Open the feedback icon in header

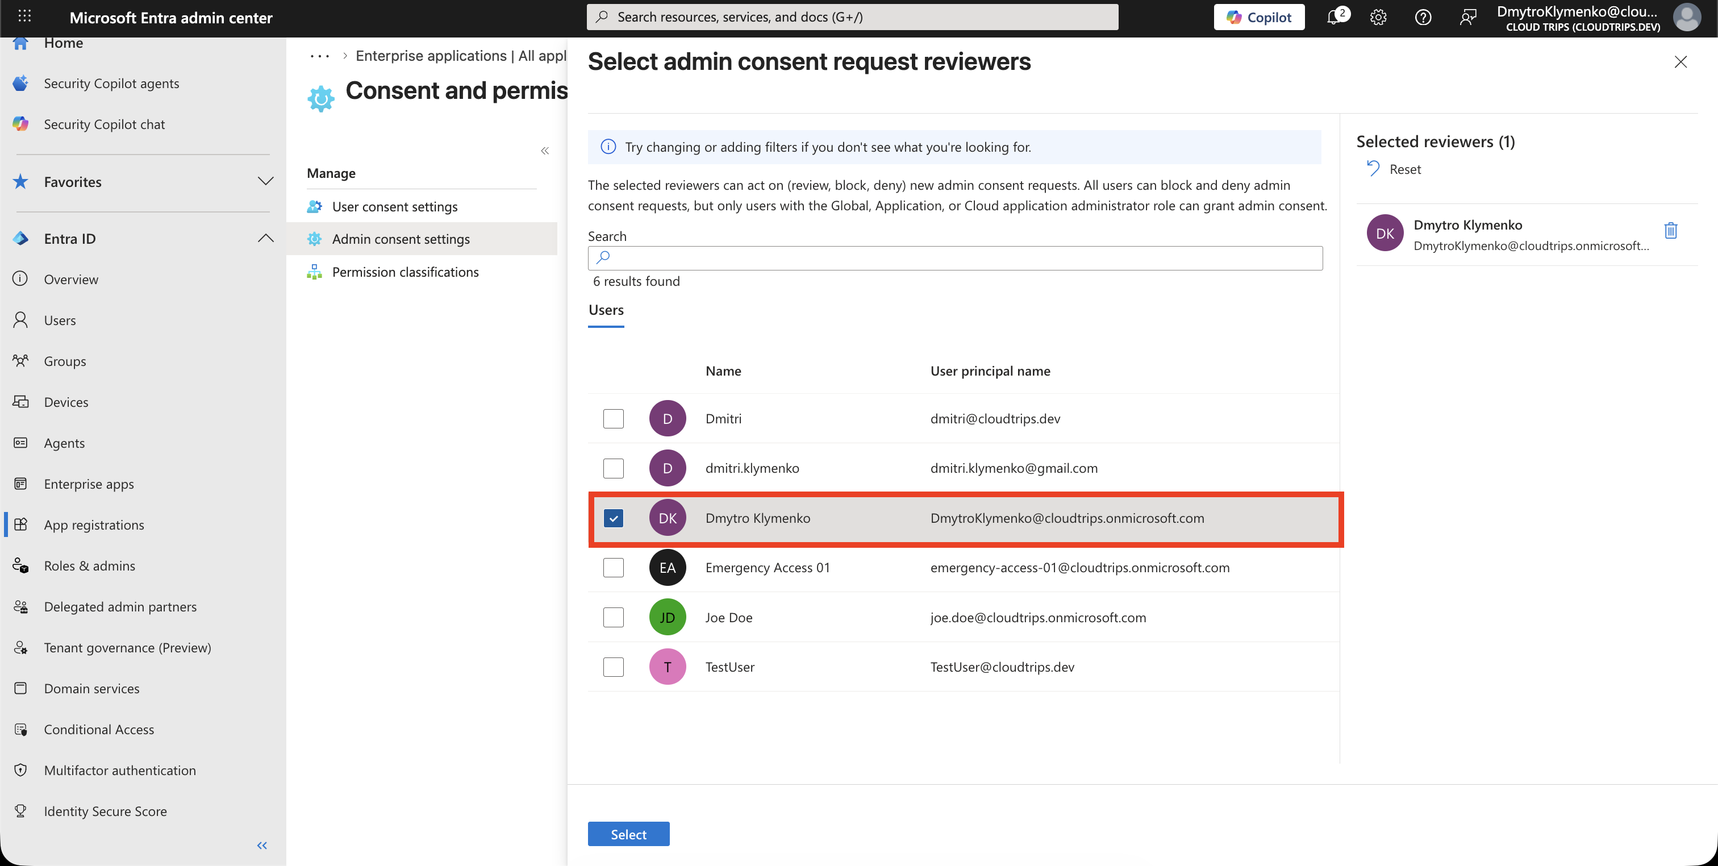(1467, 18)
